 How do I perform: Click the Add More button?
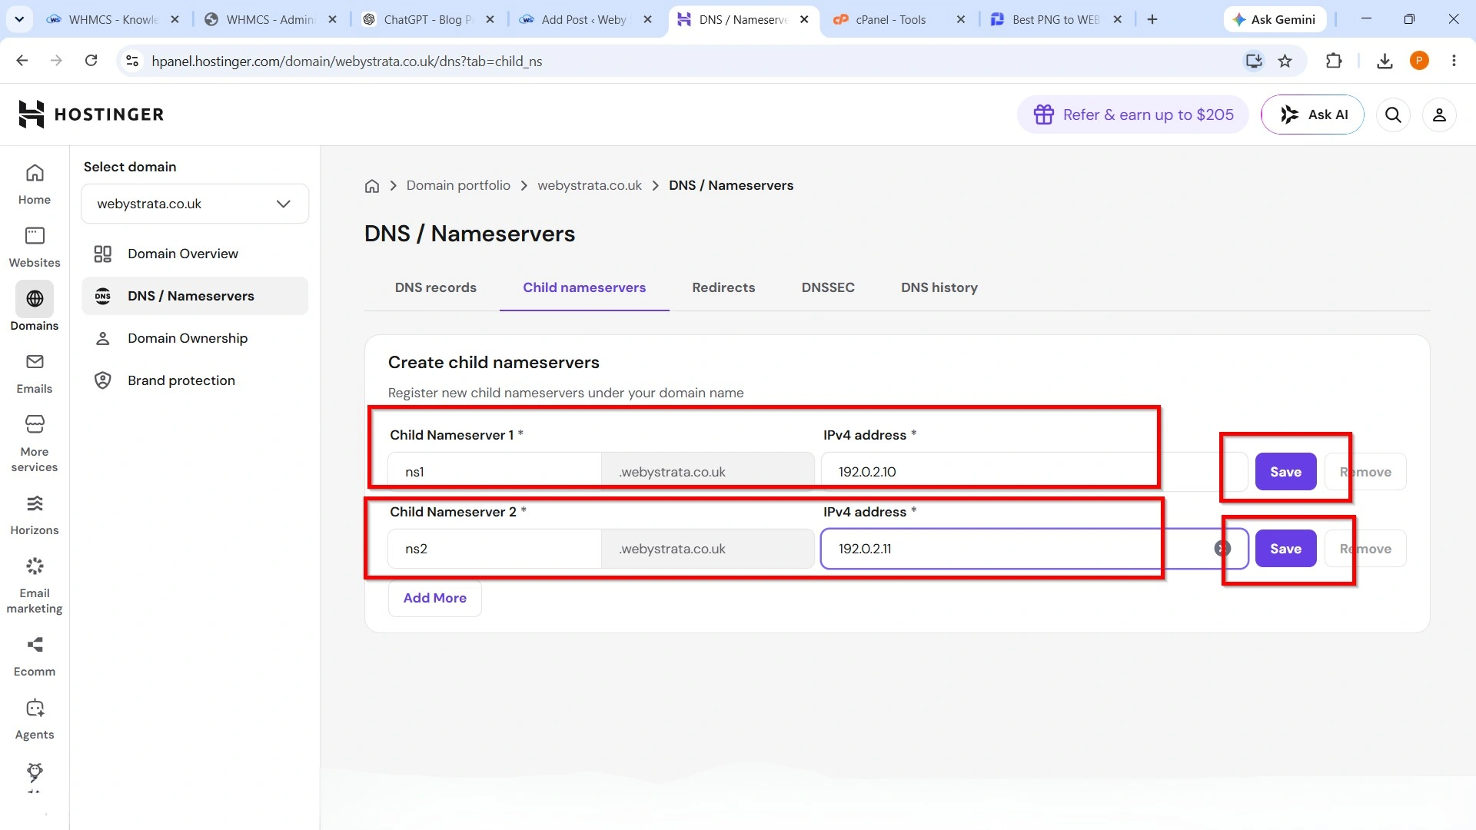434,598
